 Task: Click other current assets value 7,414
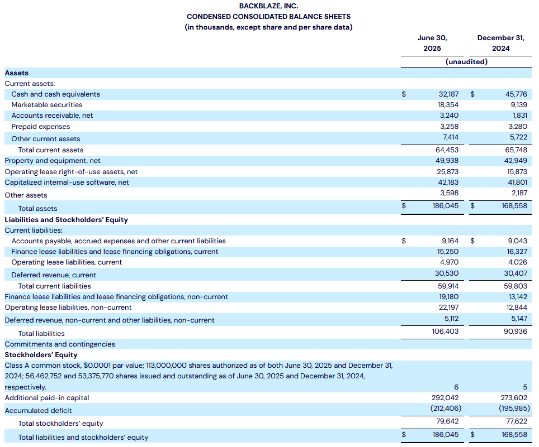coord(451,137)
